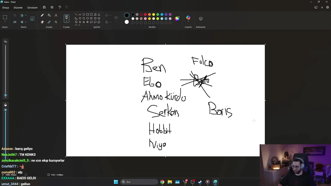
Task: Click the taskbar Ara search box
Action: pos(140,182)
